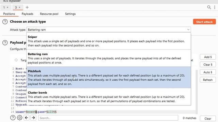Click inside the Search input field
218x122 pixels.
pos(108,118)
